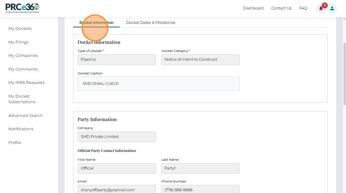
Task: Expand the Type of Docket dropdown
Action: [x=117, y=60]
